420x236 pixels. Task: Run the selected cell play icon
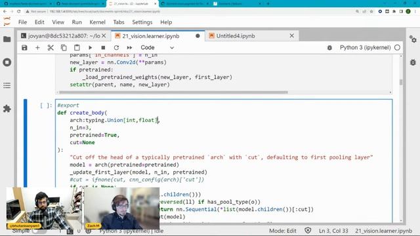91,48
